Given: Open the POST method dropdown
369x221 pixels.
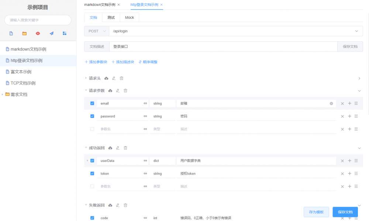Looking at the screenshot, I should pos(96,31).
